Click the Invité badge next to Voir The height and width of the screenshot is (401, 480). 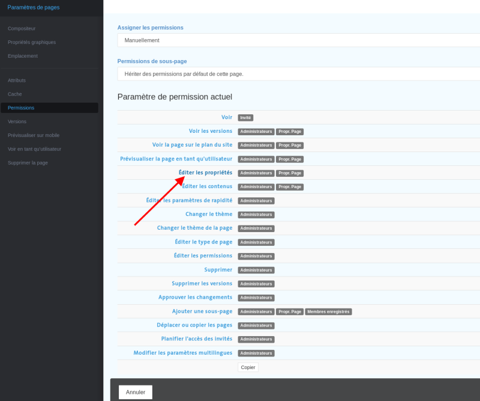point(245,117)
